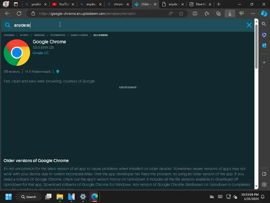
Task: Open a new tab with plus button
Action: click(219, 4)
